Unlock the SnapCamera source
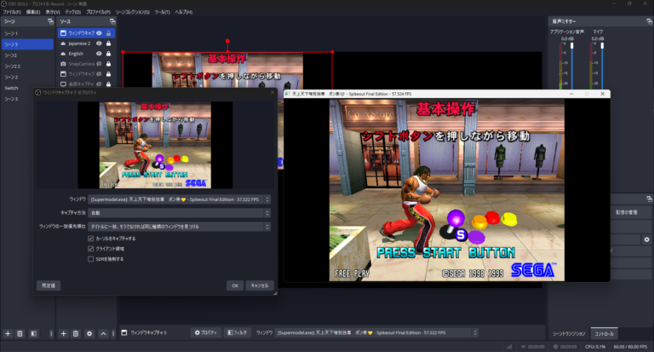654x352 pixels. click(x=108, y=64)
